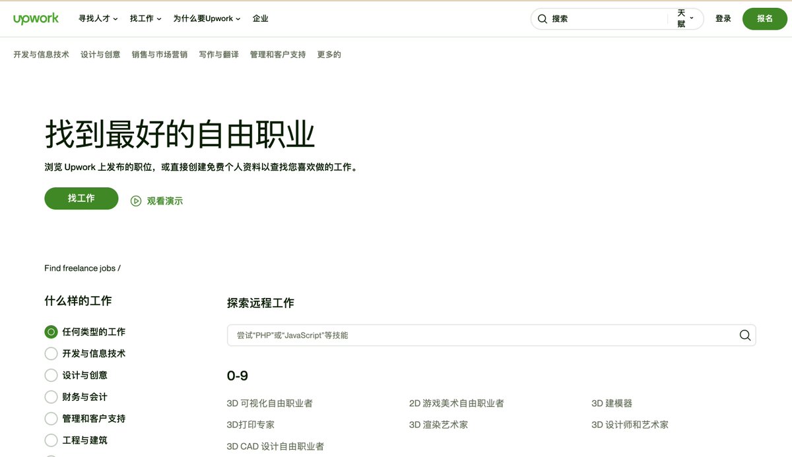Open 销售与市场营销 category tab
The height and width of the screenshot is (457, 792).
coord(160,55)
